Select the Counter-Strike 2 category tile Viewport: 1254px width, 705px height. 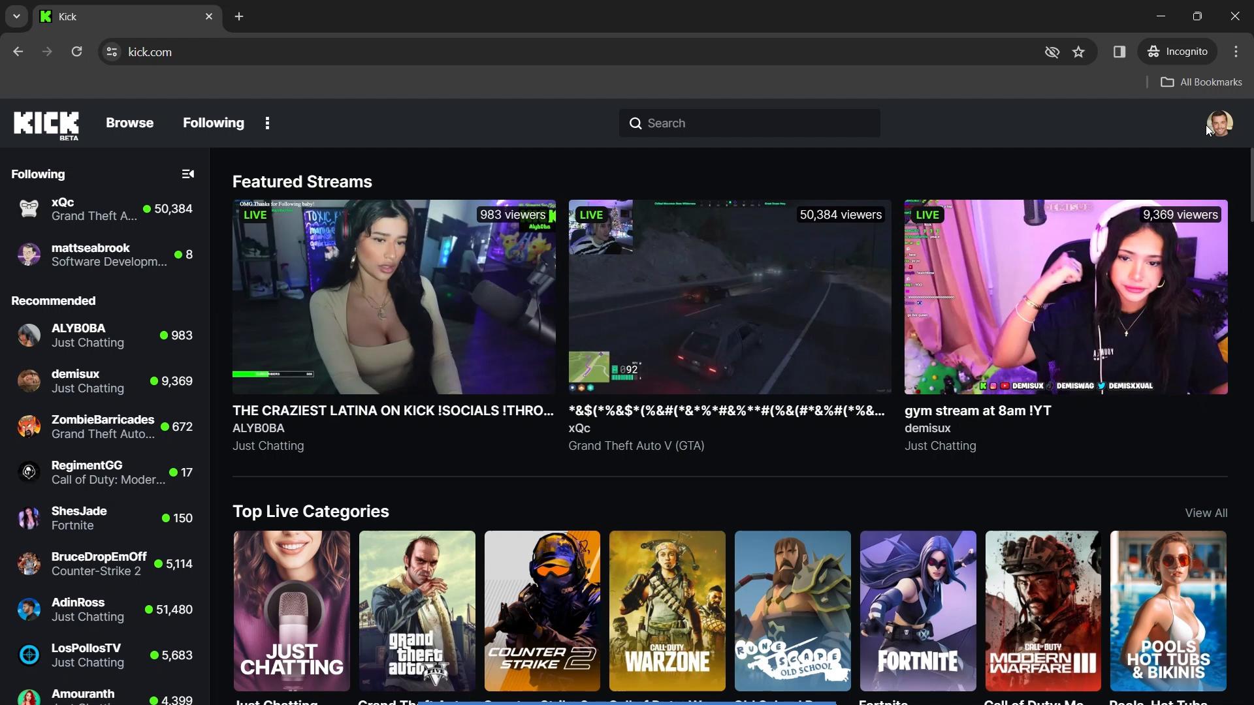coord(541,611)
